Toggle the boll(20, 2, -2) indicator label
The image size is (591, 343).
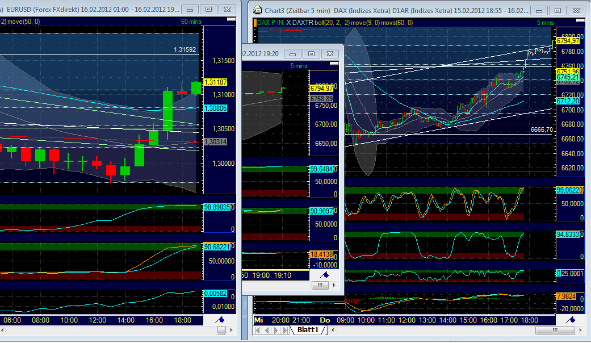tap(333, 23)
